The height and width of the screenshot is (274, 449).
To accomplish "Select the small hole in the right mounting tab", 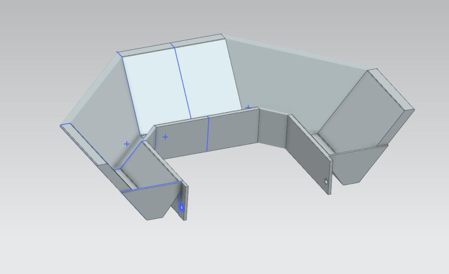I will 326,181.
